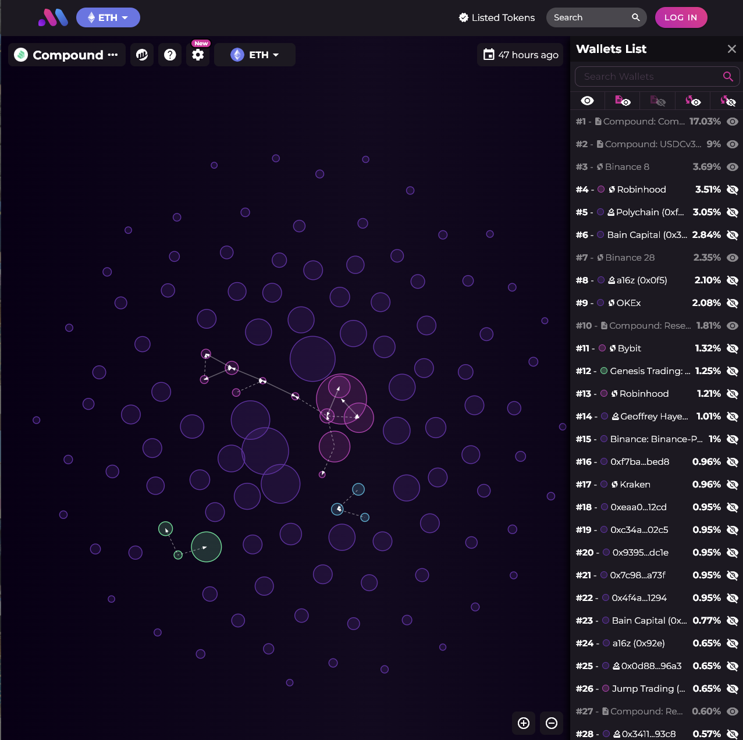Click the exchange icon on Binance 28 row
This screenshot has width=743, height=740.
click(600, 258)
